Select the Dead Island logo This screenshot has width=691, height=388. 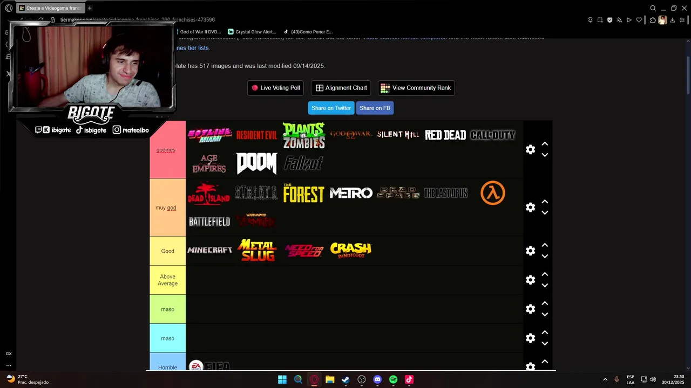[209, 193]
